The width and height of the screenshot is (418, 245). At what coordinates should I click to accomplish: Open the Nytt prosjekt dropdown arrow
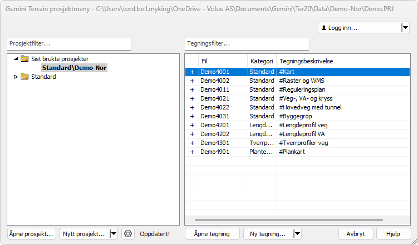click(114, 234)
